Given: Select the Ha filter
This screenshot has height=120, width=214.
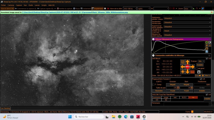Looking at the screenshot, I should point(193,97).
